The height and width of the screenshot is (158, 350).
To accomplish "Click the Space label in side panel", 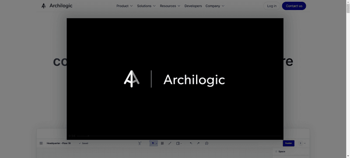I will coord(282,151).
